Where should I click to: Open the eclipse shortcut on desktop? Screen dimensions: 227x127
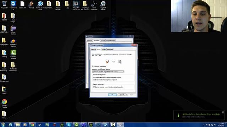click(x=13, y=30)
